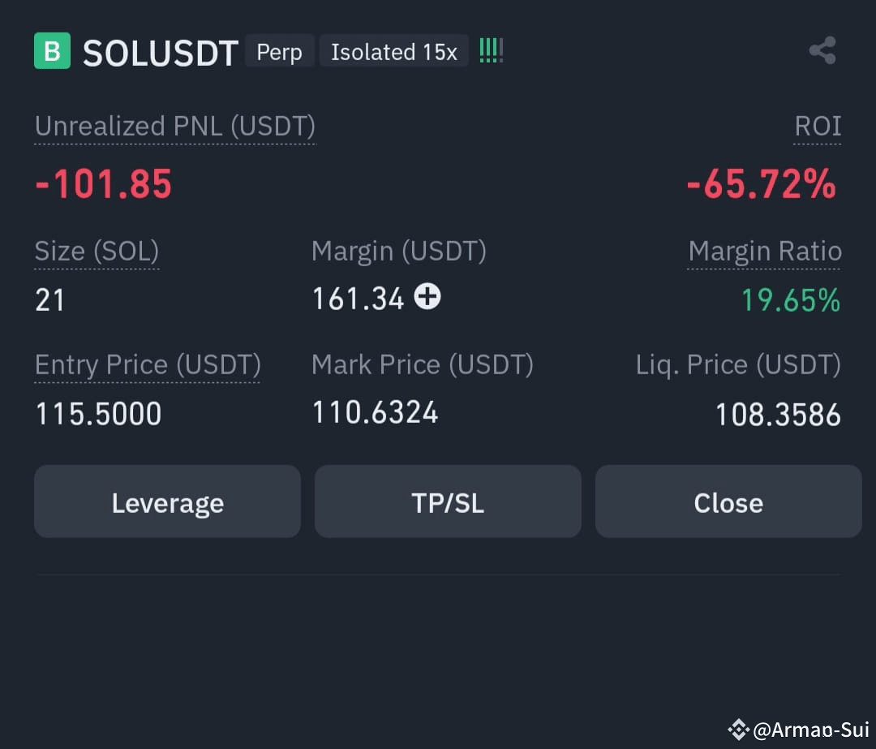Image resolution: width=876 pixels, height=749 pixels.
Task: Click the @Arman-Sui username watermark
Action: pyautogui.click(x=811, y=730)
